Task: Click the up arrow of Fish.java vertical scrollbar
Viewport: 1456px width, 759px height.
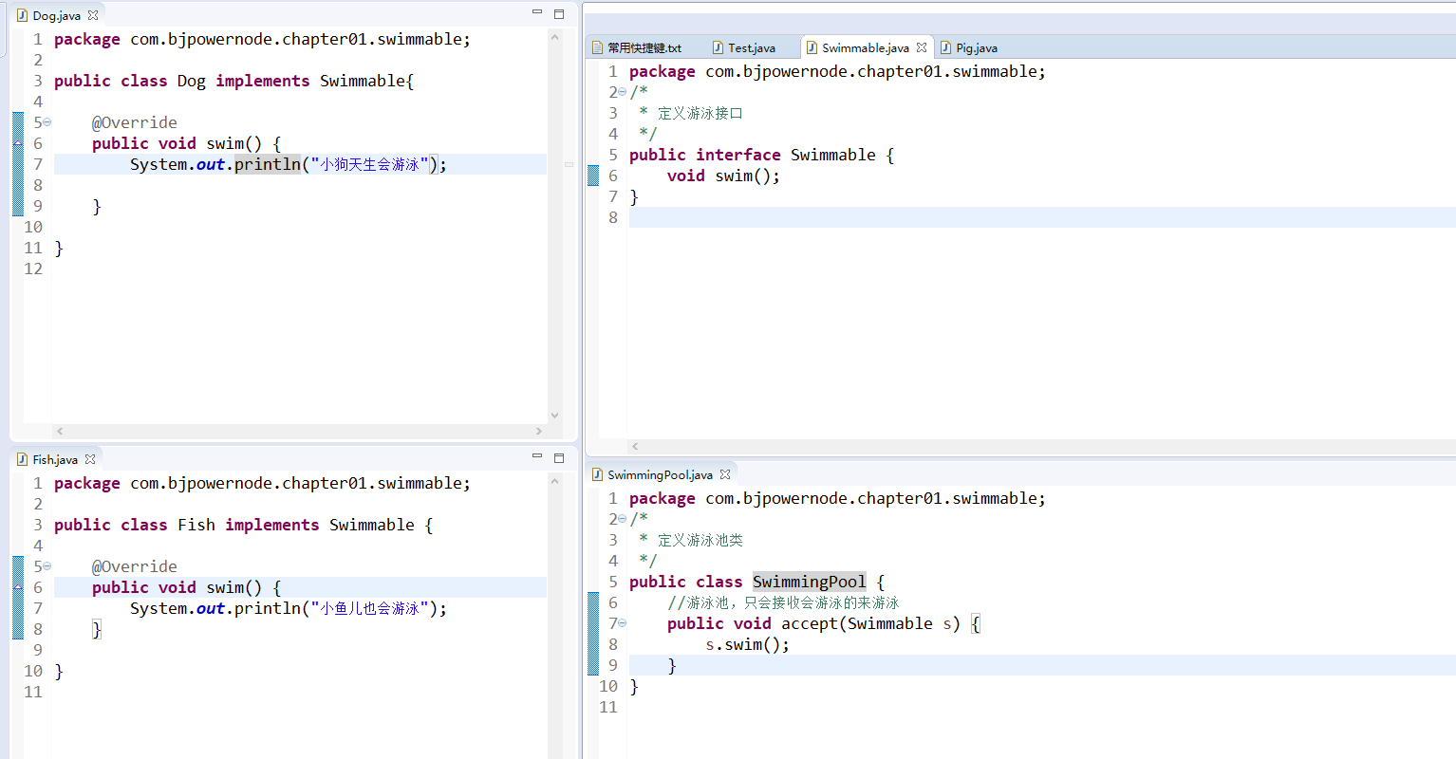Action: (x=555, y=481)
